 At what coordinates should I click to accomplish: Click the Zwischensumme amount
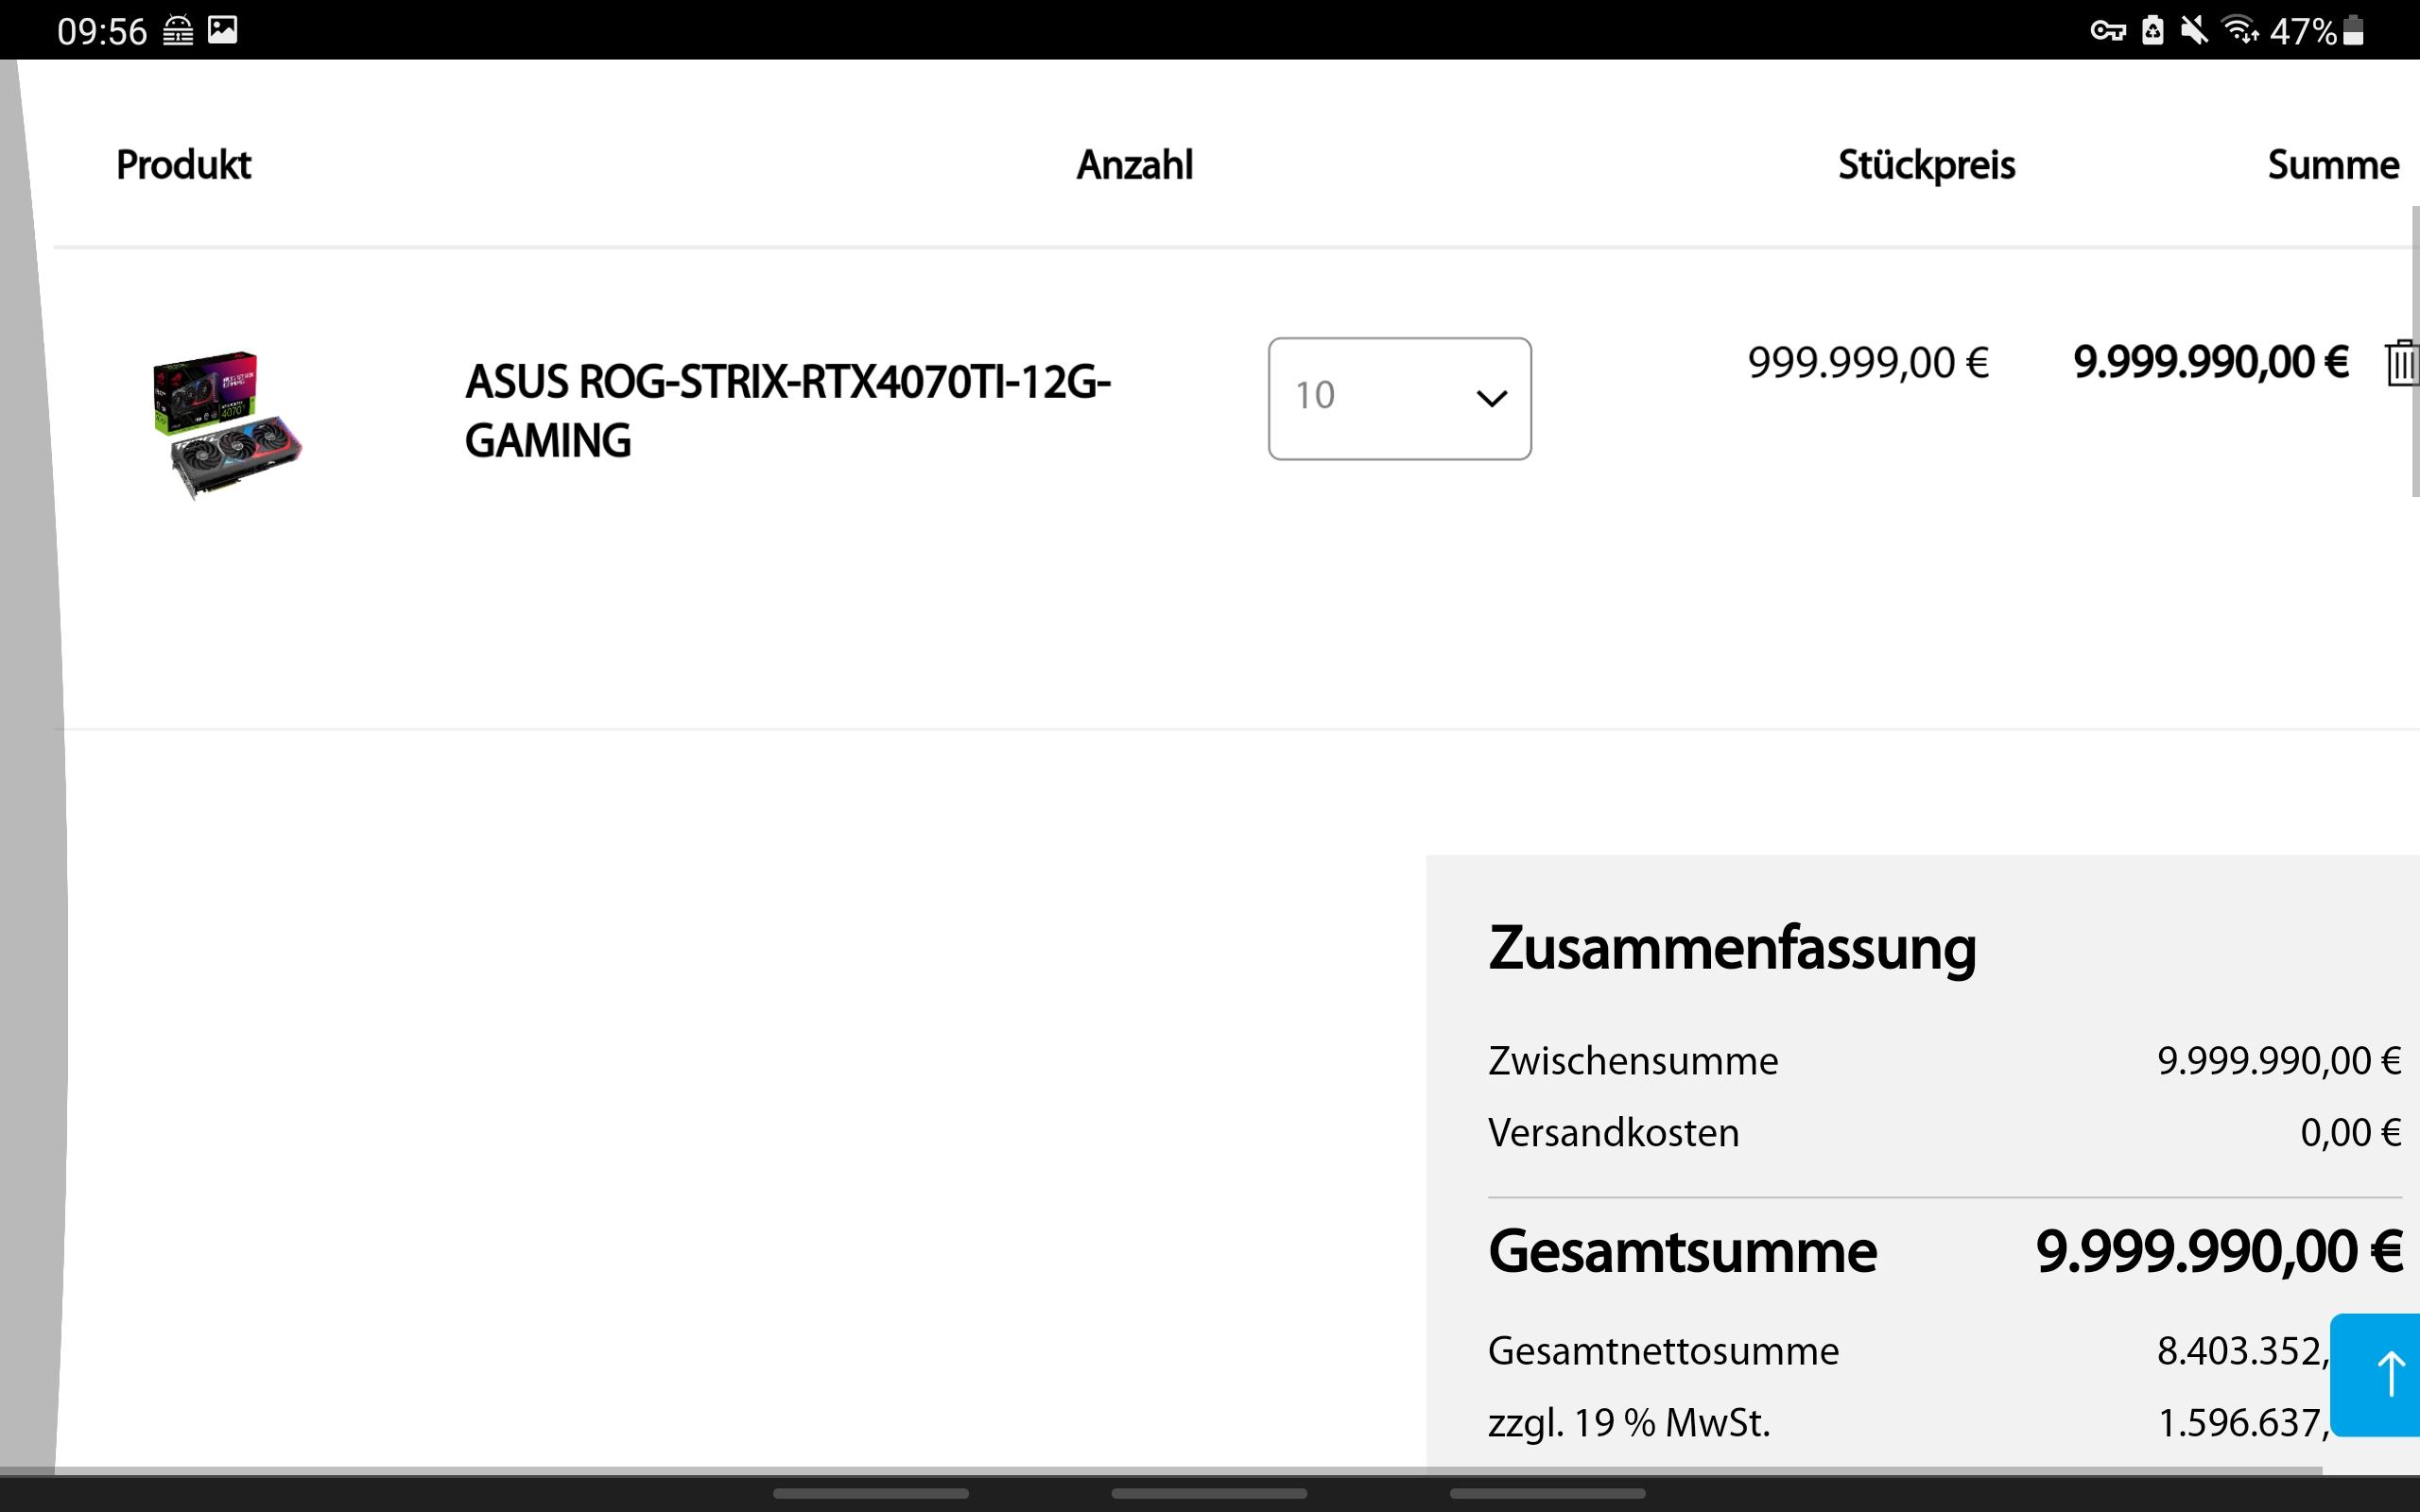pyautogui.click(x=2279, y=1061)
